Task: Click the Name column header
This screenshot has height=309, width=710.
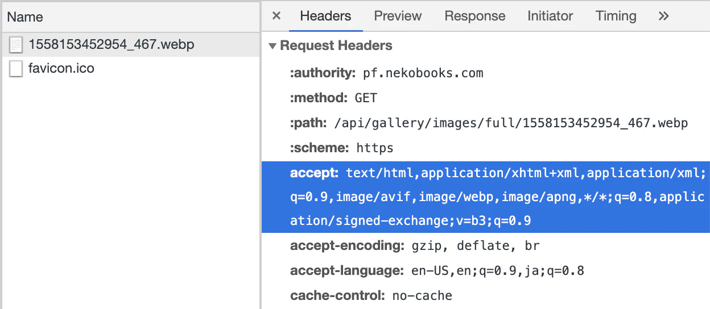Action: click(x=130, y=16)
